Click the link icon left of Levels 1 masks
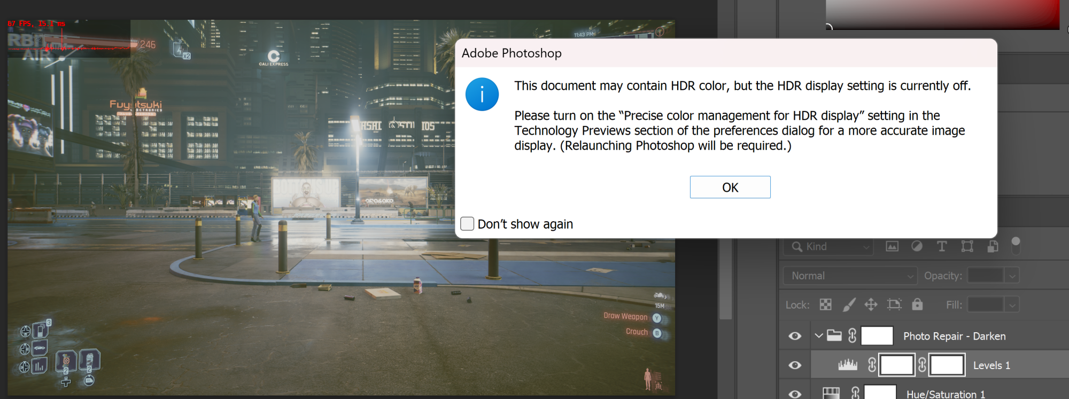Viewport: 1069px width, 399px height. (872, 365)
